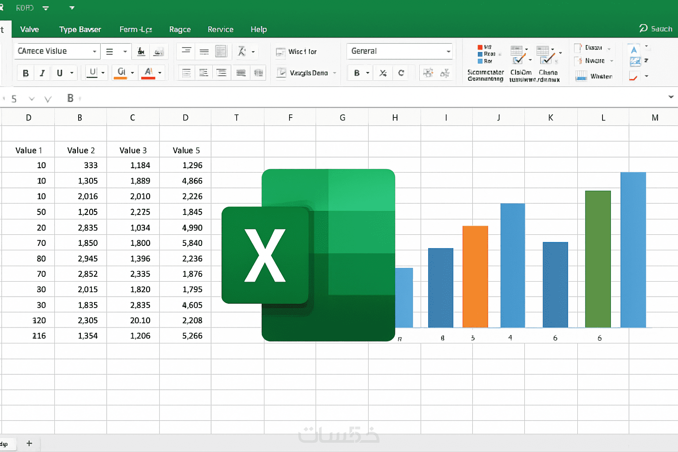The width and height of the screenshot is (678, 452).
Task: Select the orange bar in the chart
Action: coord(475,277)
